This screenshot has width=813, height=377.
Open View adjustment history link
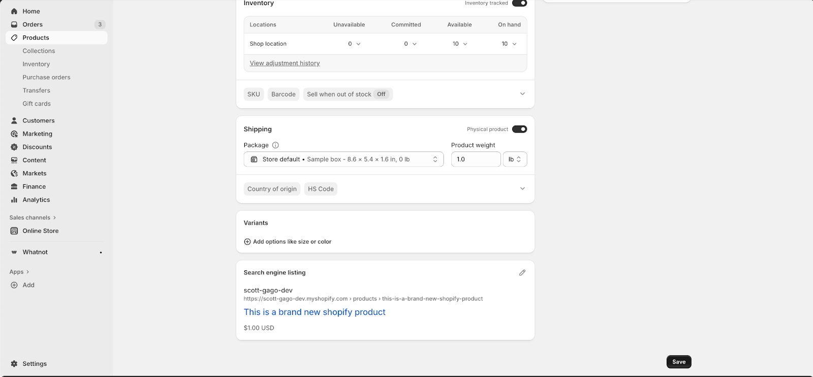click(x=285, y=63)
